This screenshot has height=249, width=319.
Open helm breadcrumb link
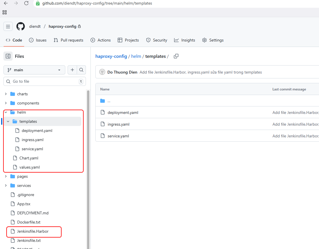pos(136,56)
